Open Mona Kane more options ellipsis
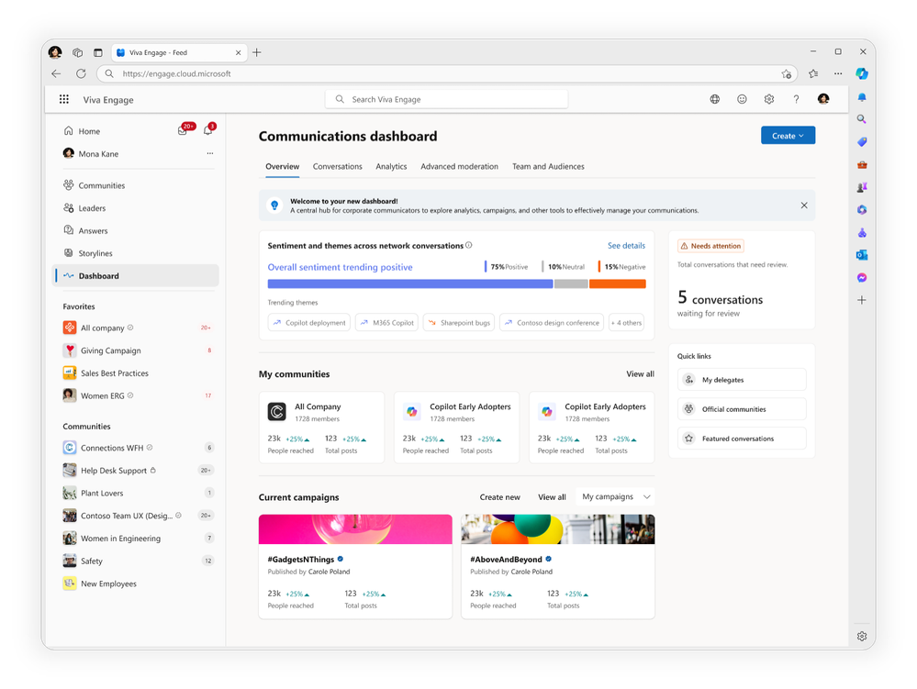The image size is (917, 689). click(x=210, y=153)
